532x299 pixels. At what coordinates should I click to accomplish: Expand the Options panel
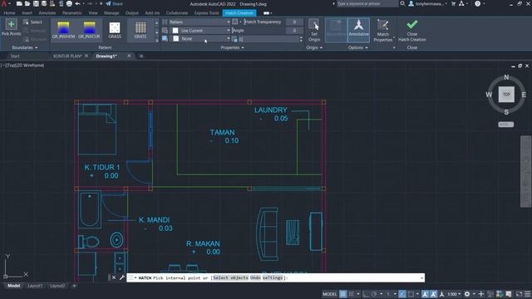pos(358,47)
